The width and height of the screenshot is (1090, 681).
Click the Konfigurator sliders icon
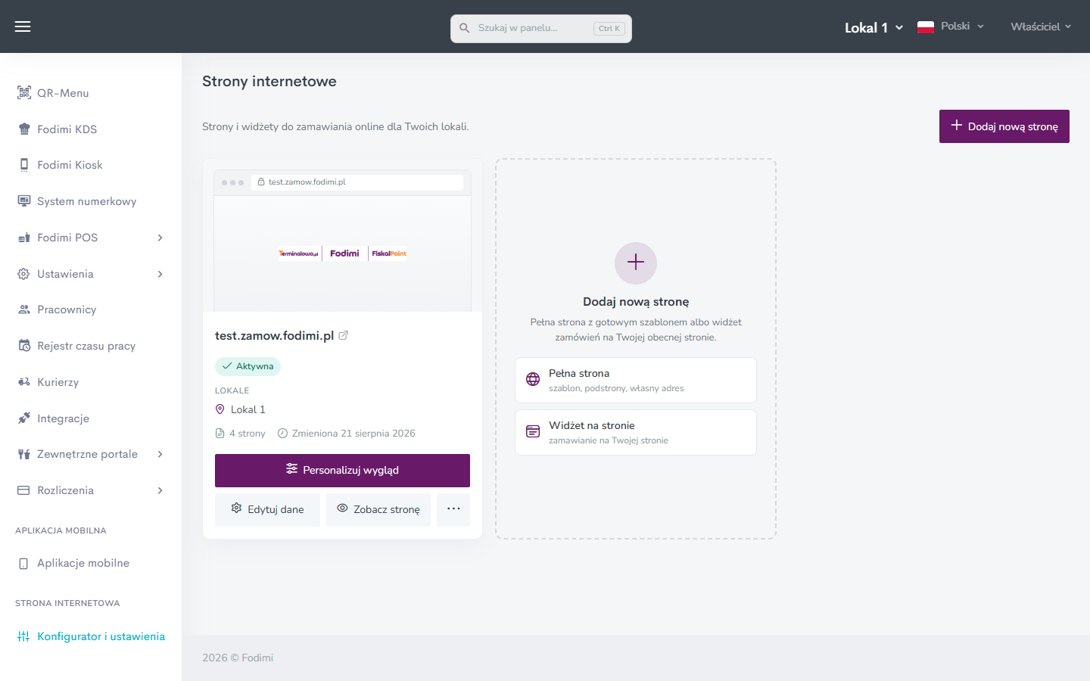coord(23,636)
